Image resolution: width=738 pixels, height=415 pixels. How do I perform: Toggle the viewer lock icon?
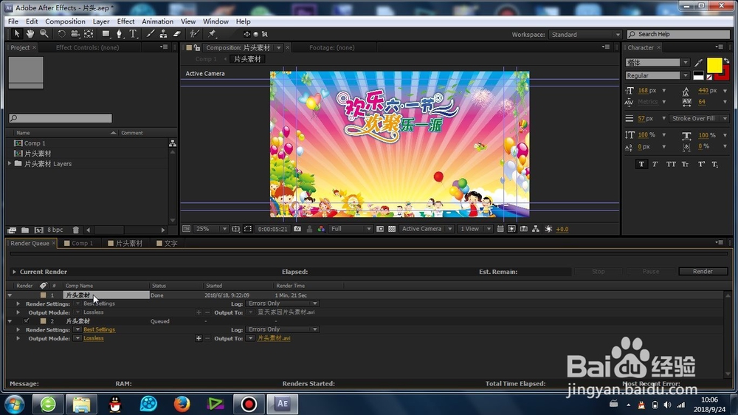(x=197, y=47)
